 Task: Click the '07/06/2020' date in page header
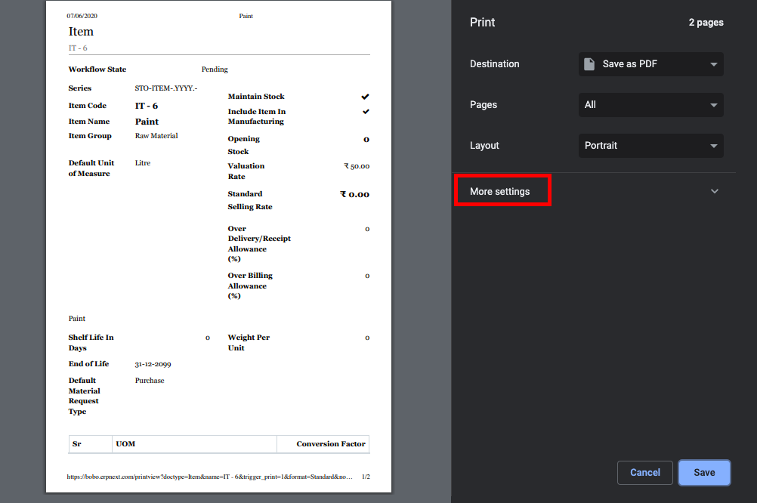[x=82, y=16]
